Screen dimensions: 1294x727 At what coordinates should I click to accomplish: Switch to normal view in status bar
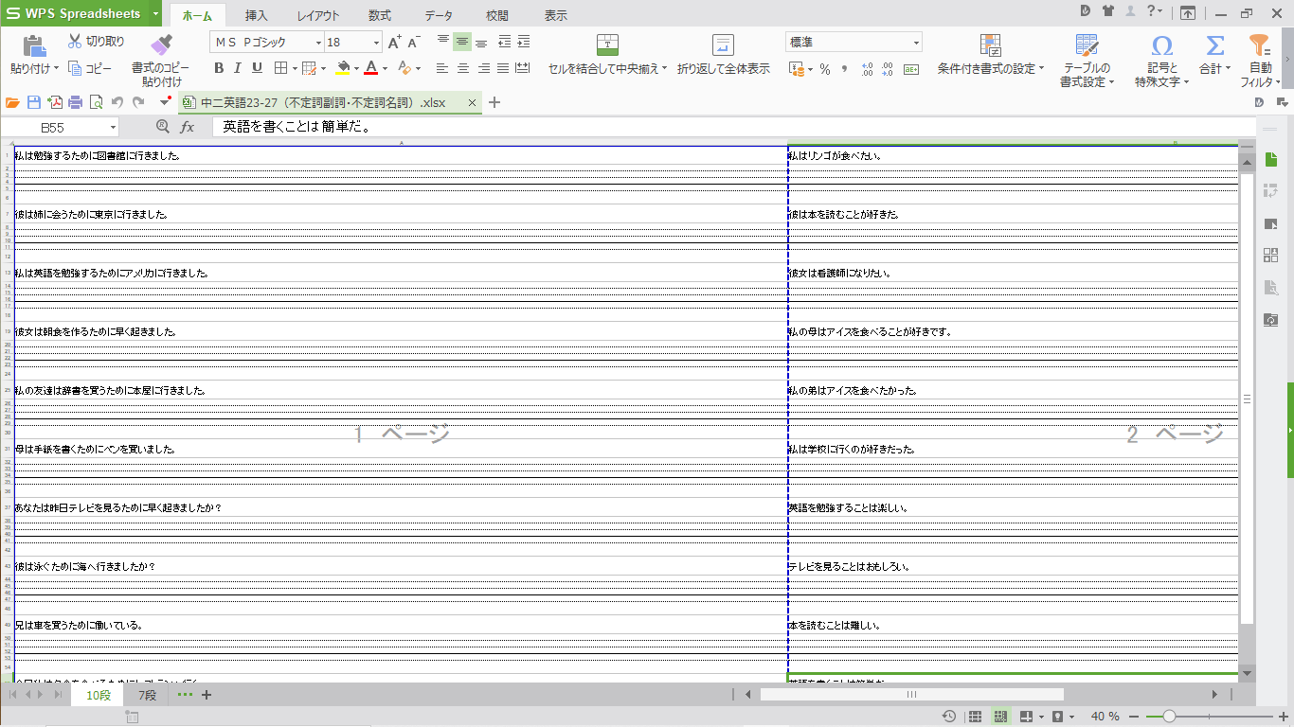coord(975,717)
